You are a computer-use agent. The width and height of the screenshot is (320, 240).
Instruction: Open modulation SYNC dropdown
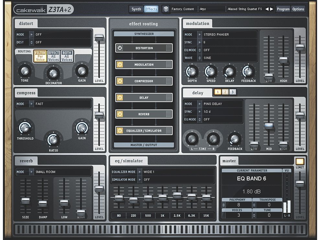click(200, 42)
